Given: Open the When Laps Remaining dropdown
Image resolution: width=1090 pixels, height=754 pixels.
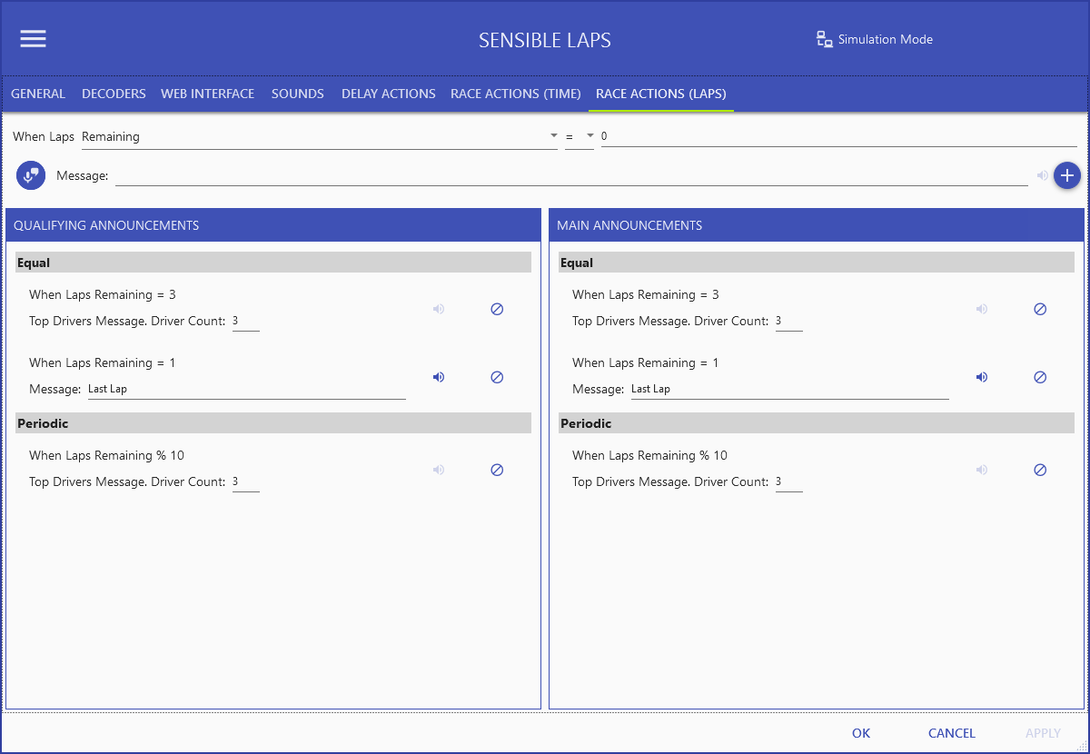Looking at the screenshot, I should tap(320, 136).
